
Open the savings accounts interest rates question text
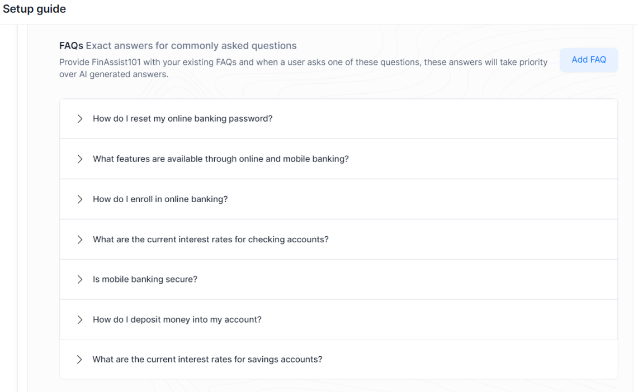[x=207, y=360]
